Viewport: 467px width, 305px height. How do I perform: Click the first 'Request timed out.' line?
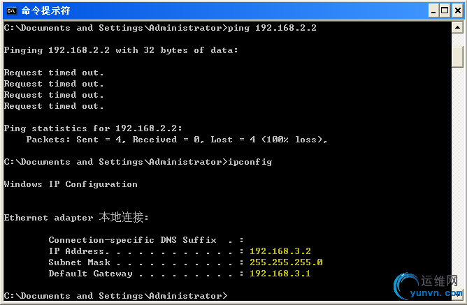(54, 73)
